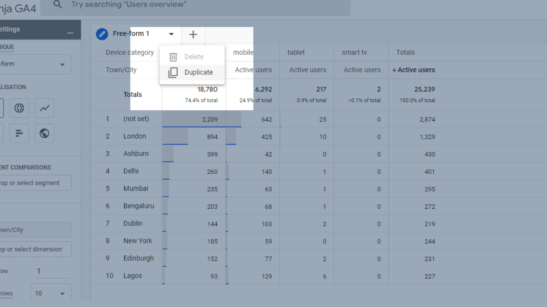Sort by Totals Active users column
Image resolution: width=547 pixels, height=307 pixels.
pos(416,70)
